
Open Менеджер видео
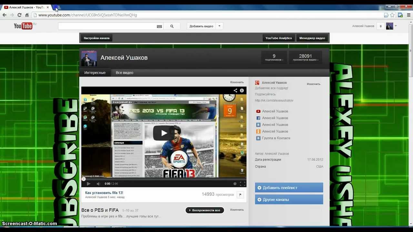[x=312, y=38]
